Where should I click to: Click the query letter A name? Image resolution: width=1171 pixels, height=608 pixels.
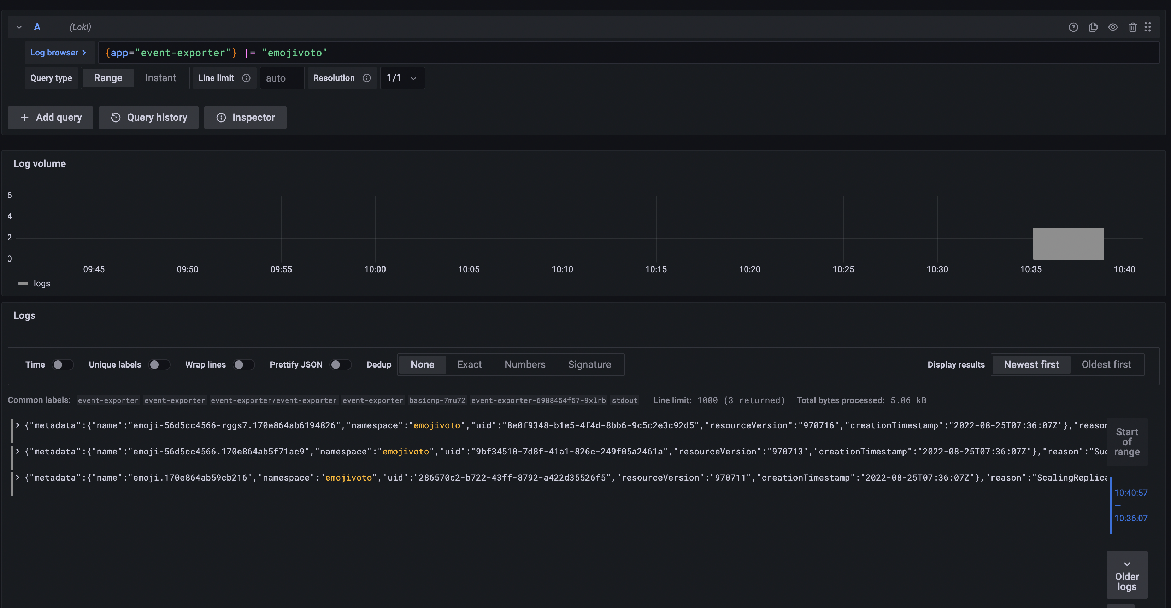pos(37,27)
